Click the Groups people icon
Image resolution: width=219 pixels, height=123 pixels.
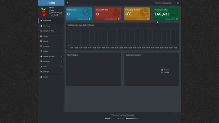click(41, 36)
